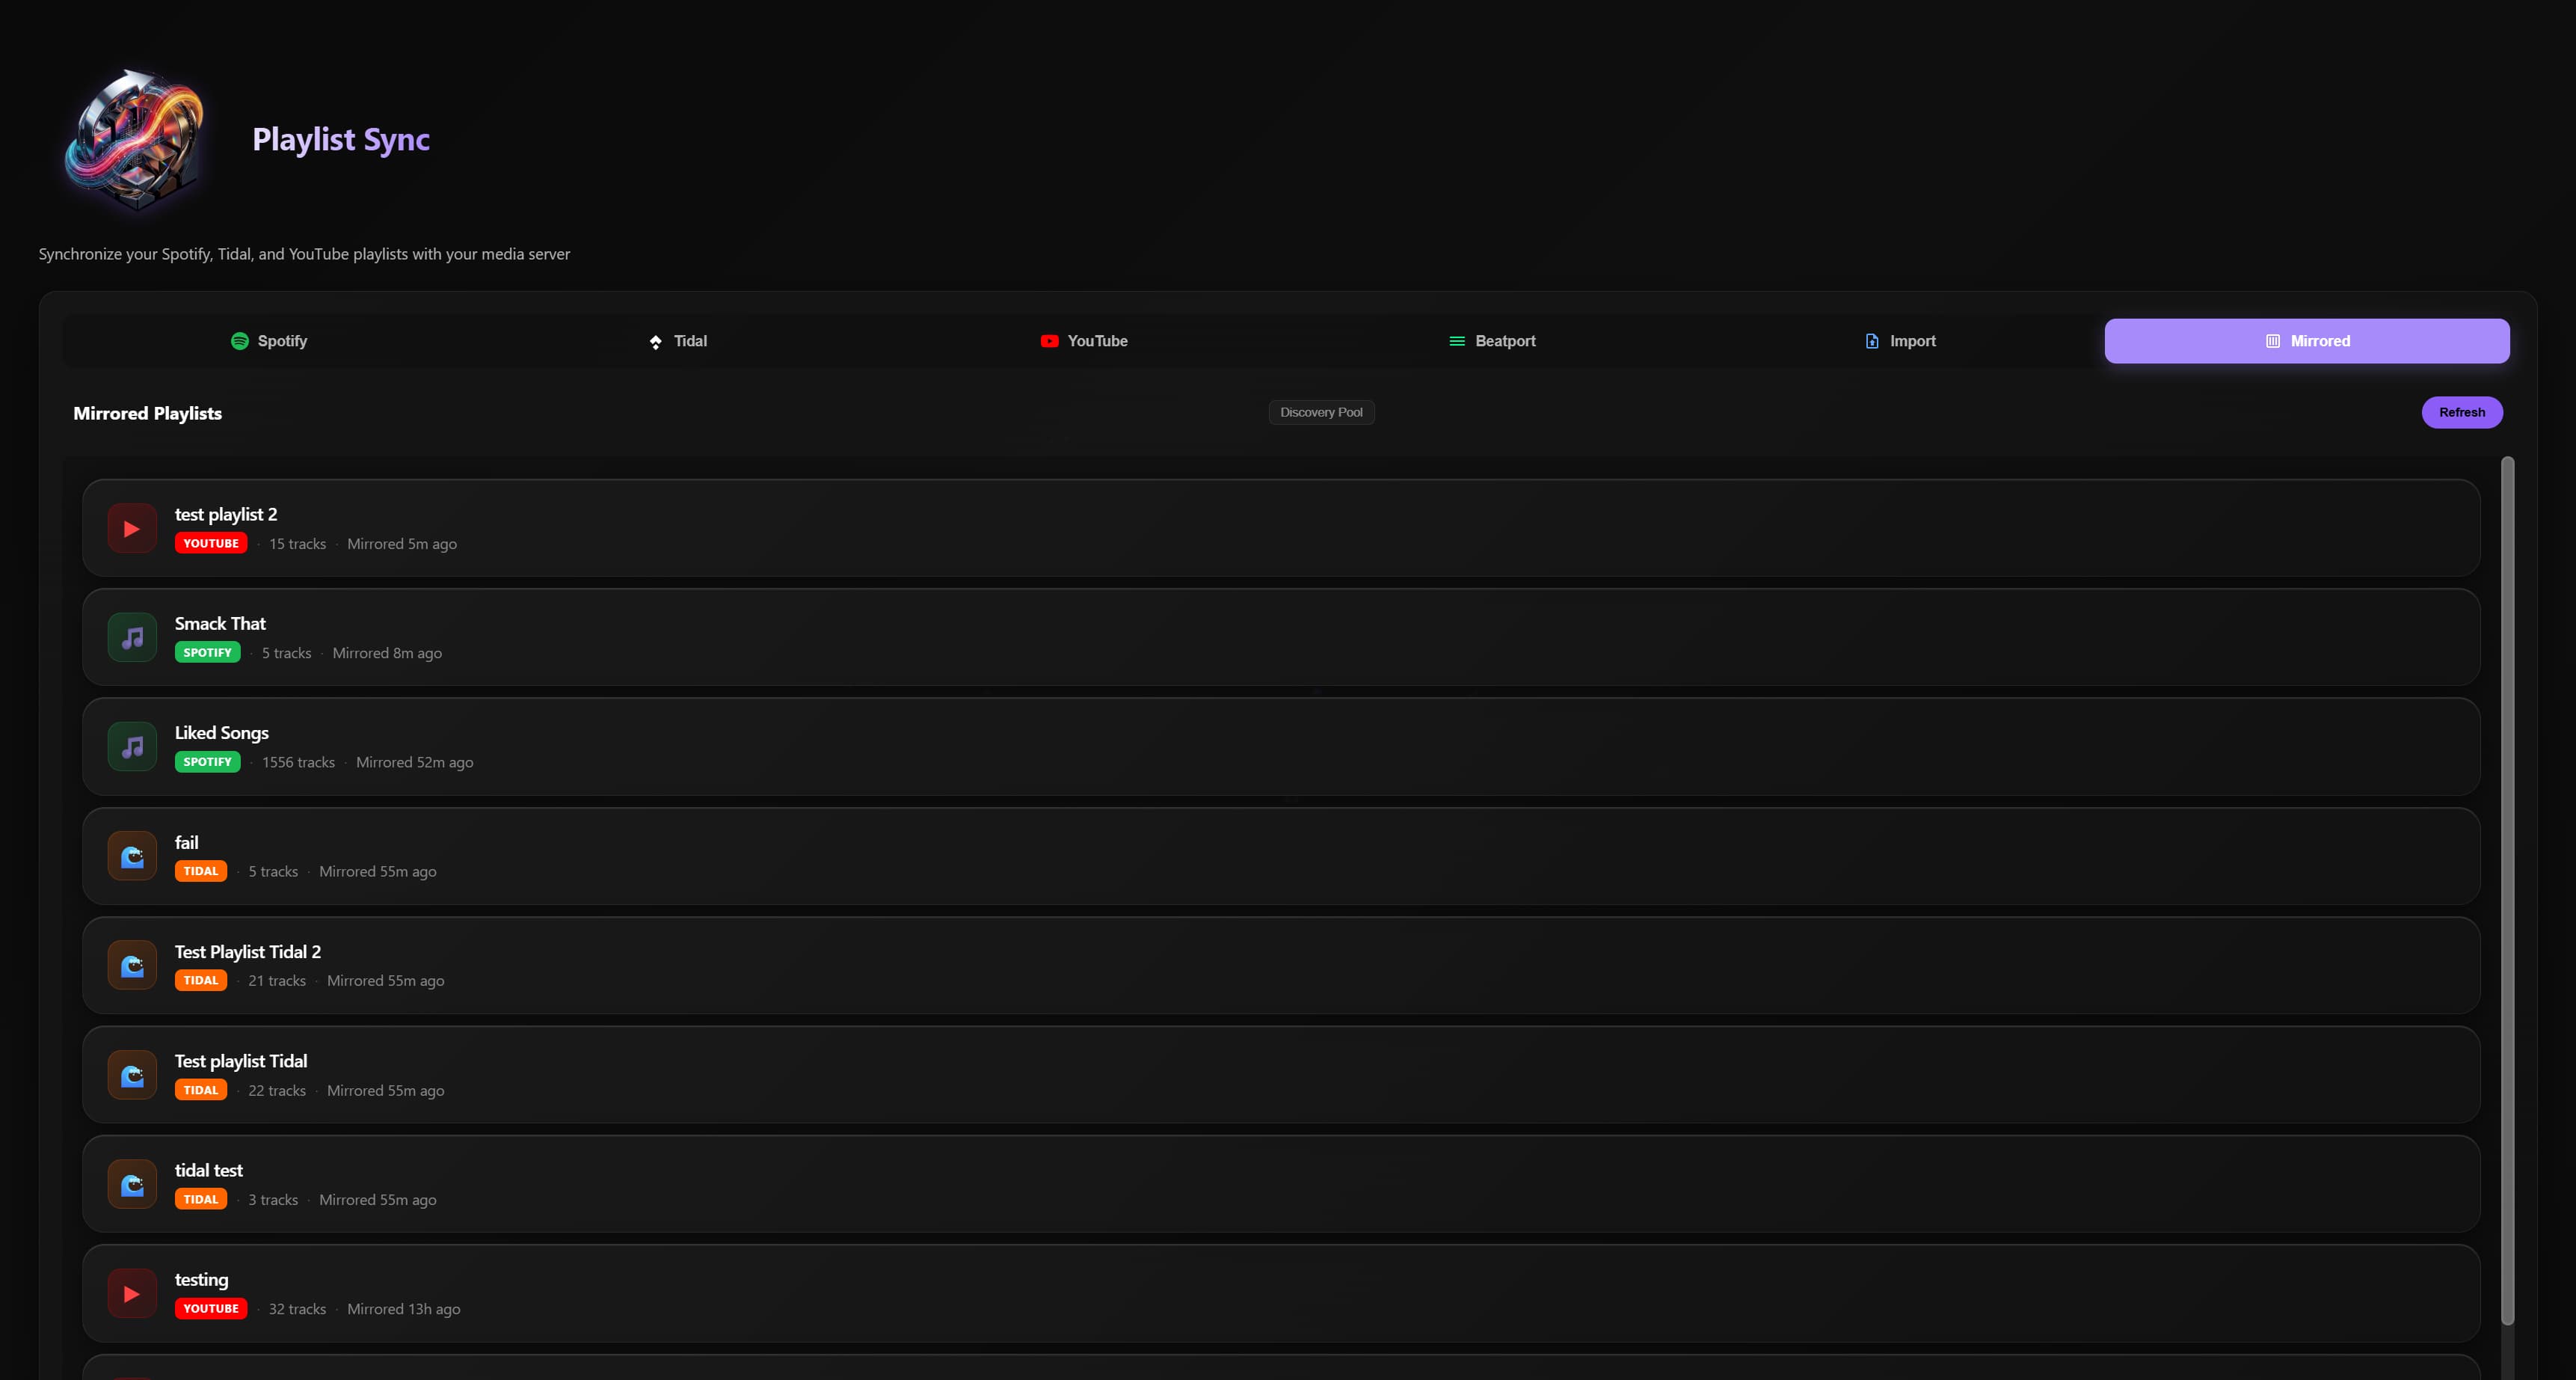2576x1380 pixels.
Task: Click '3 tracks' on tidal test playlist
Action: click(x=273, y=1200)
